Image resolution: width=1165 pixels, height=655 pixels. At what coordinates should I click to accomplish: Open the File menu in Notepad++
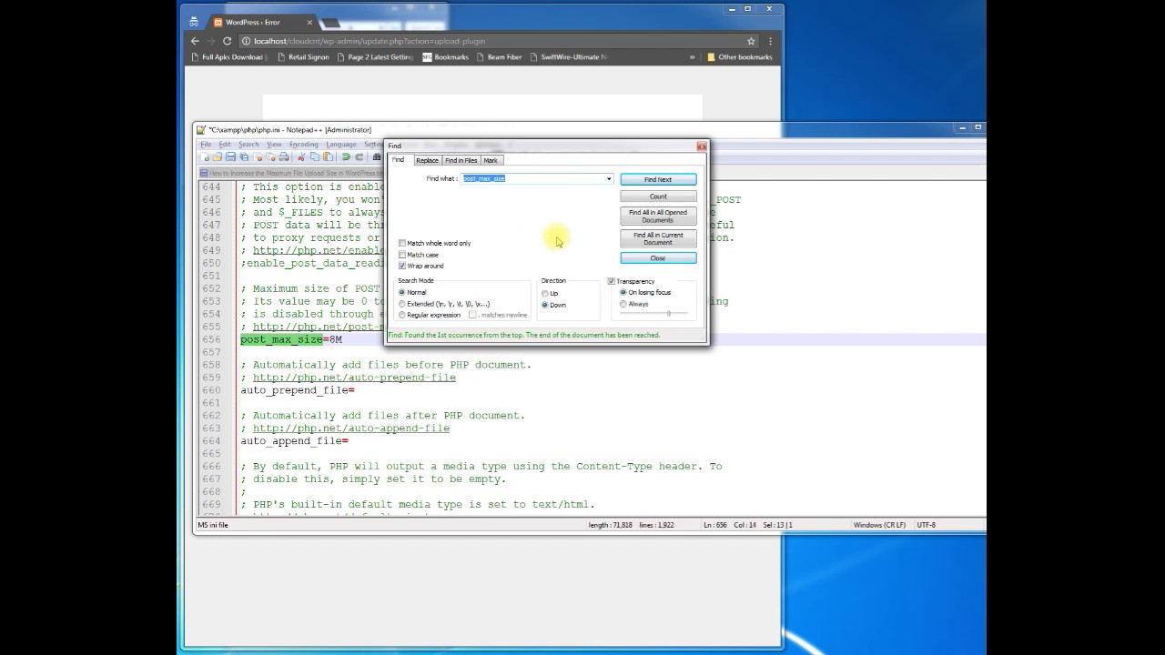[x=206, y=145]
